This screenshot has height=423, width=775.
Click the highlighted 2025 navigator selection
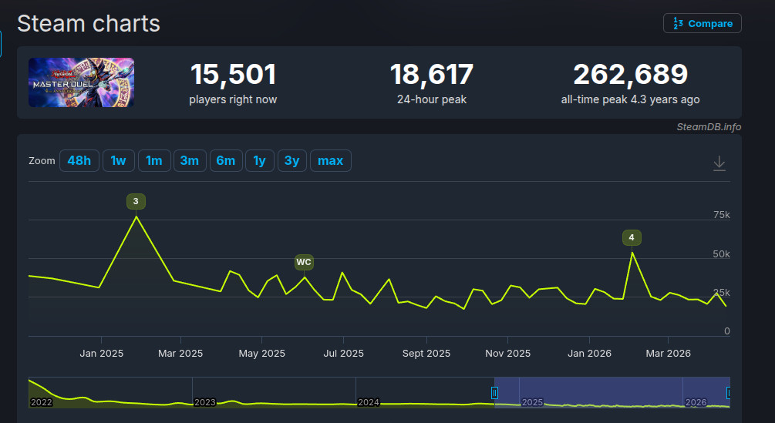(601, 393)
